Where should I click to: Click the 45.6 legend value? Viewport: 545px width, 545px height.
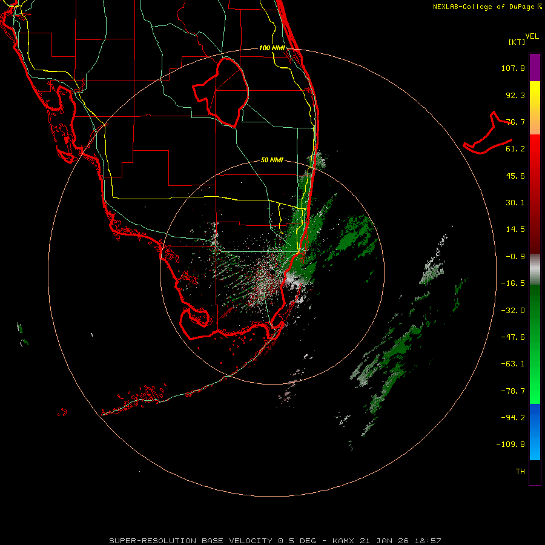(515, 176)
